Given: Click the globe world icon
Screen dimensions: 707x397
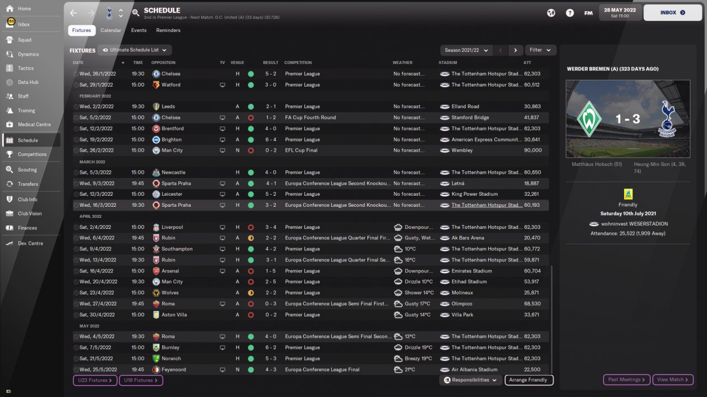Looking at the screenshot, I should 551,13.
